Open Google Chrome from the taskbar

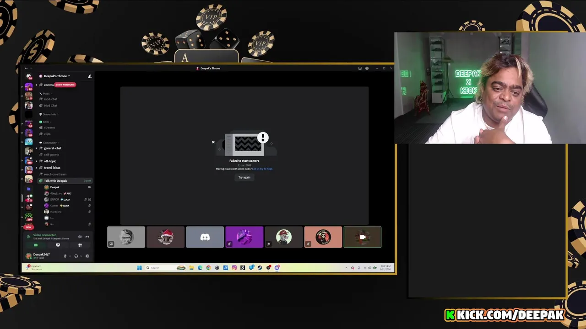[208, 268]
